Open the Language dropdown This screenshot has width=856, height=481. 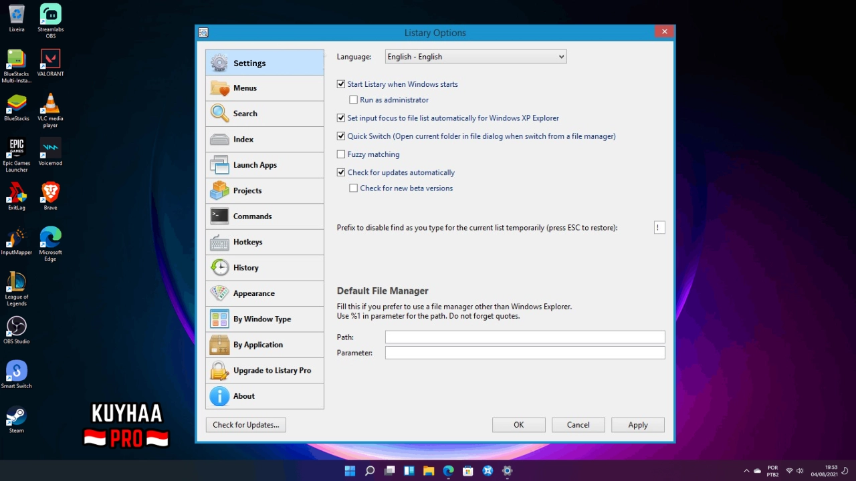click(x=476, y=57)
